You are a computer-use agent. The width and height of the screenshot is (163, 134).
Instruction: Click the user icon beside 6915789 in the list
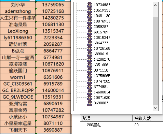coord(90,32)
